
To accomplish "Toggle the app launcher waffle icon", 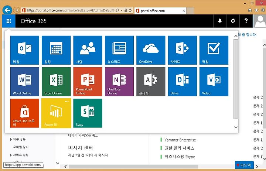I will (x=8, y=21).
